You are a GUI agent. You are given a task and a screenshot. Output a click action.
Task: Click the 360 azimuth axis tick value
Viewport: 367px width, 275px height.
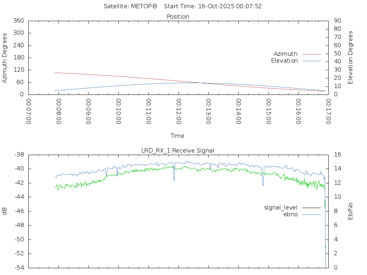click(x=18, y=21)
